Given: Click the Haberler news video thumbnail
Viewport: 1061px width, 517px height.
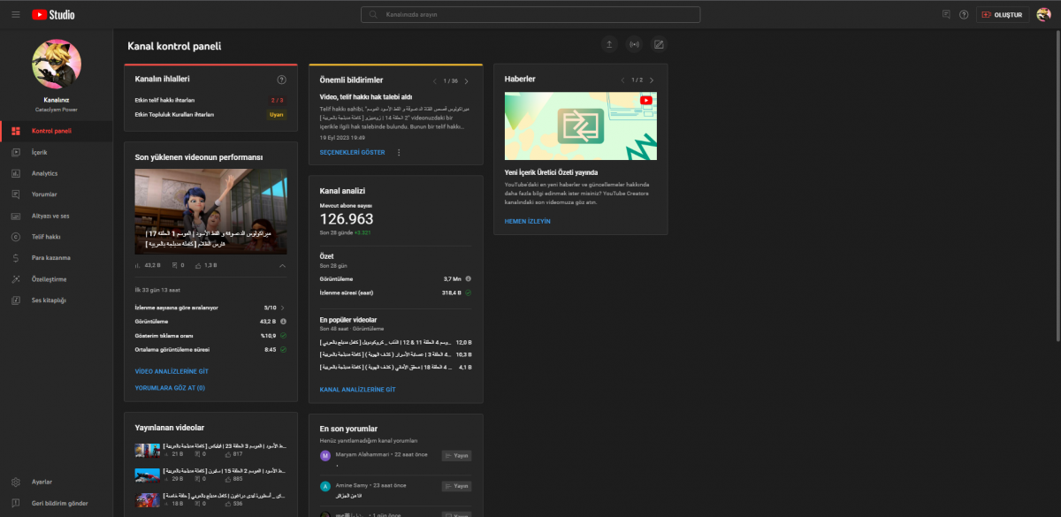Looking at the screenshot, I should point(581,125).
